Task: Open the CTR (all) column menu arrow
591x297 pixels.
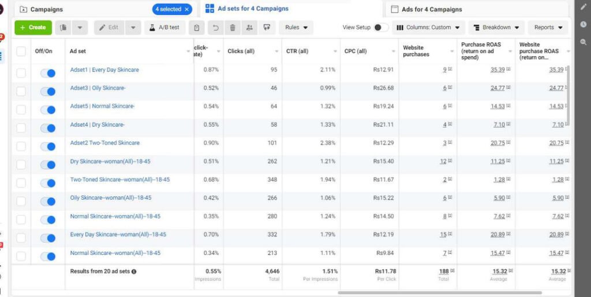Action: [x=335, y=51]
